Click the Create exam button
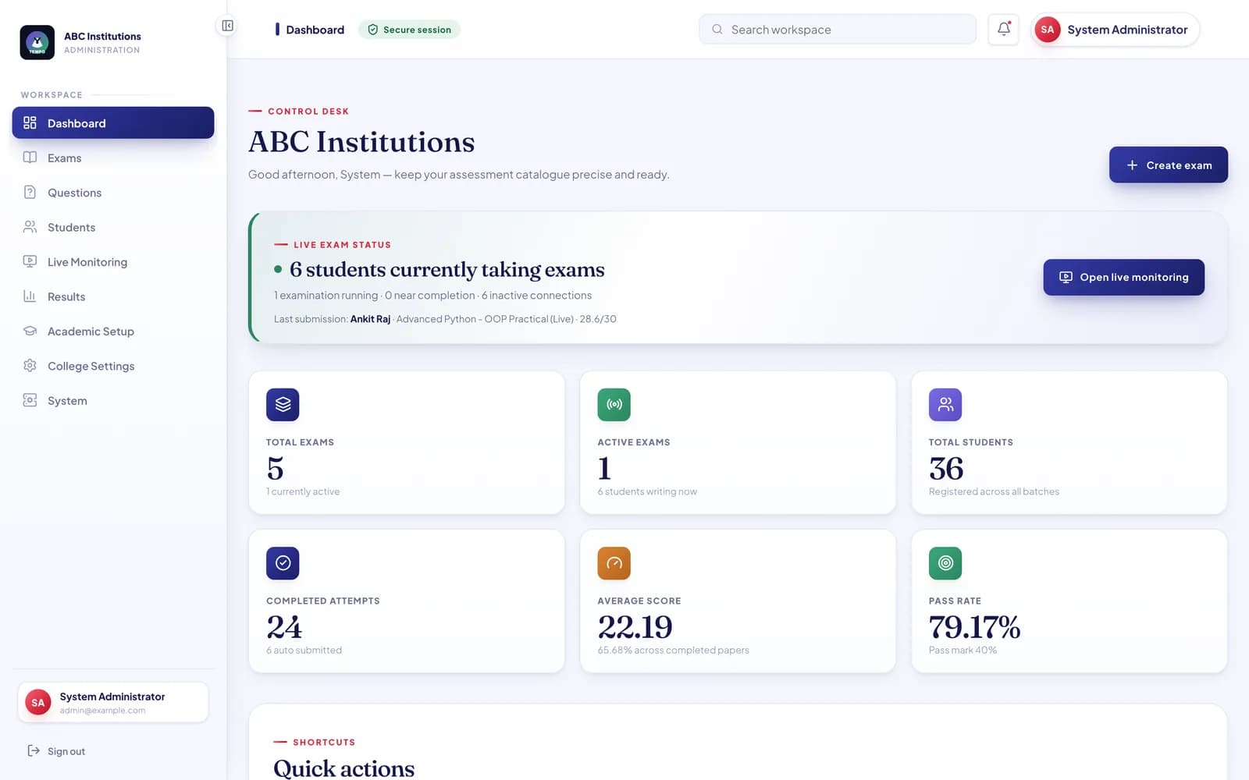This screenshot has width=1249, height=780. 1168,165
